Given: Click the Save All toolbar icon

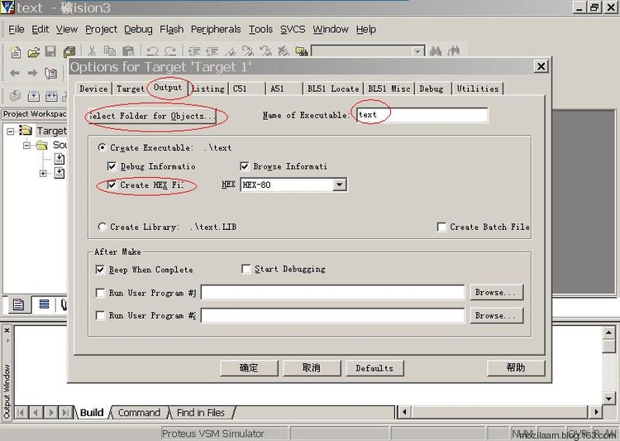Looking at the screenshot, I should point(69,51).
